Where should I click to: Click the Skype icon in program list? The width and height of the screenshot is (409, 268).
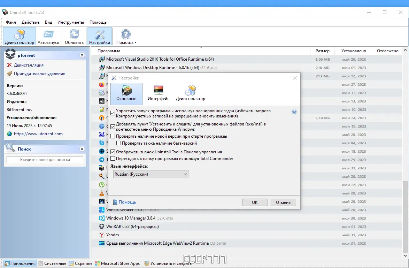tap(102, 143)
